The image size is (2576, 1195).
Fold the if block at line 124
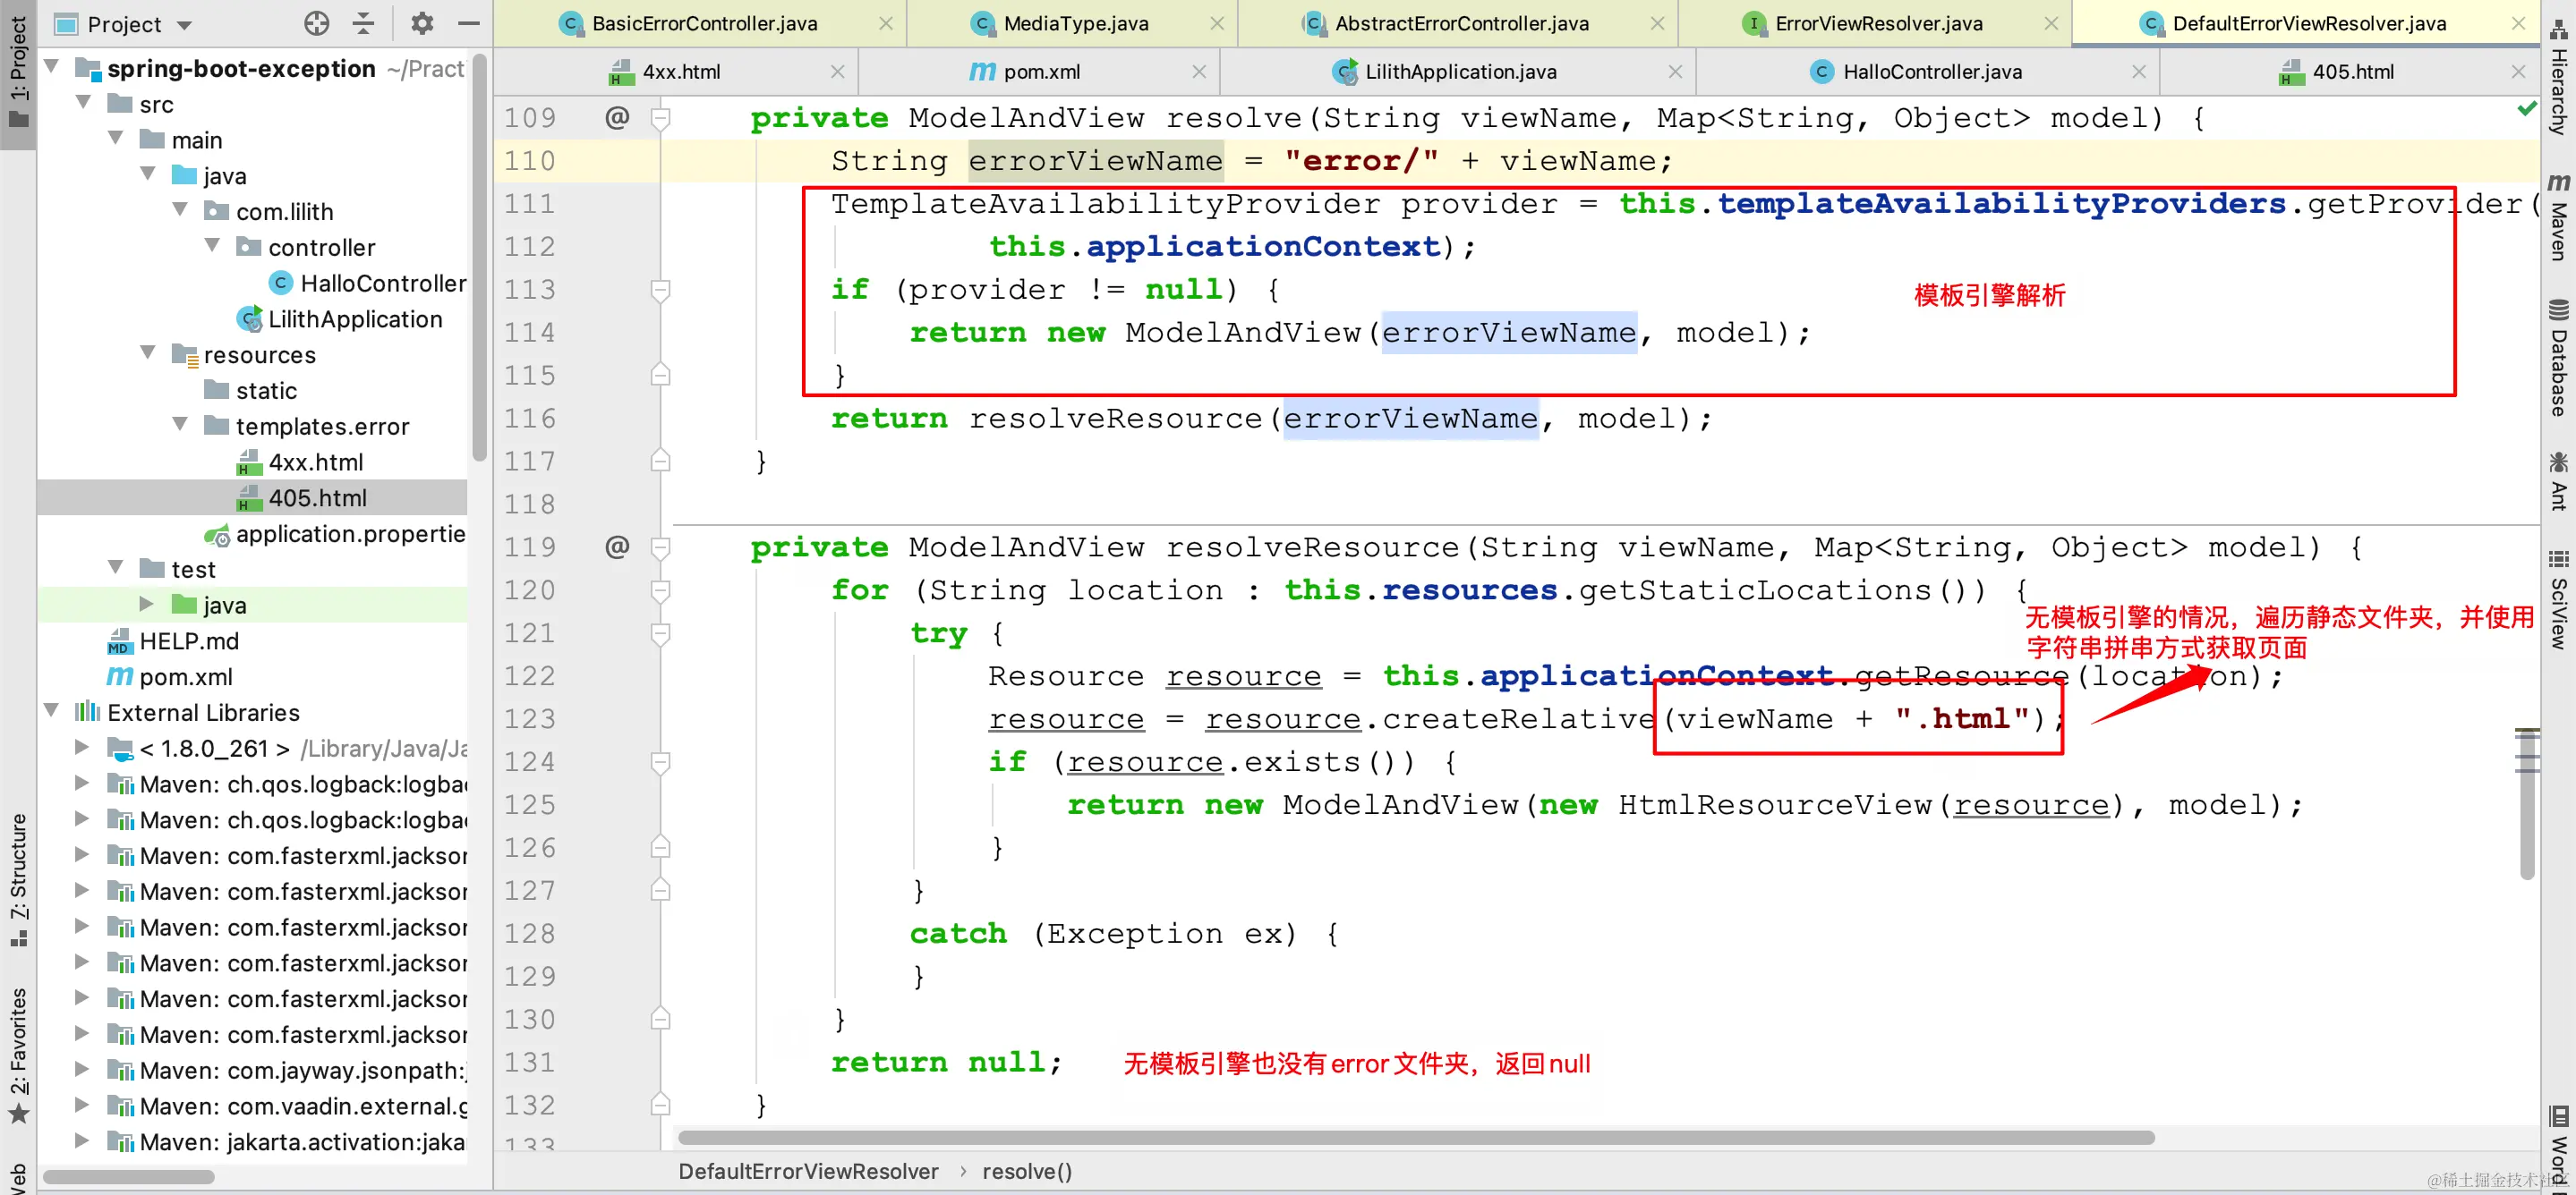pos(660,763)
